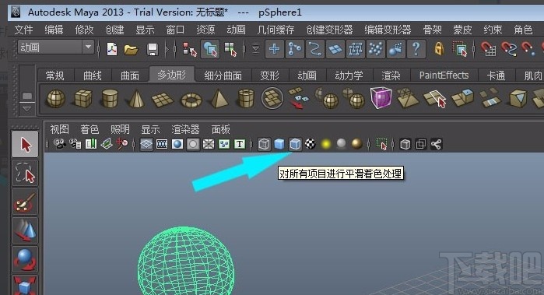Switch to the 曲线 shelf tab

(x=93, y=76)
